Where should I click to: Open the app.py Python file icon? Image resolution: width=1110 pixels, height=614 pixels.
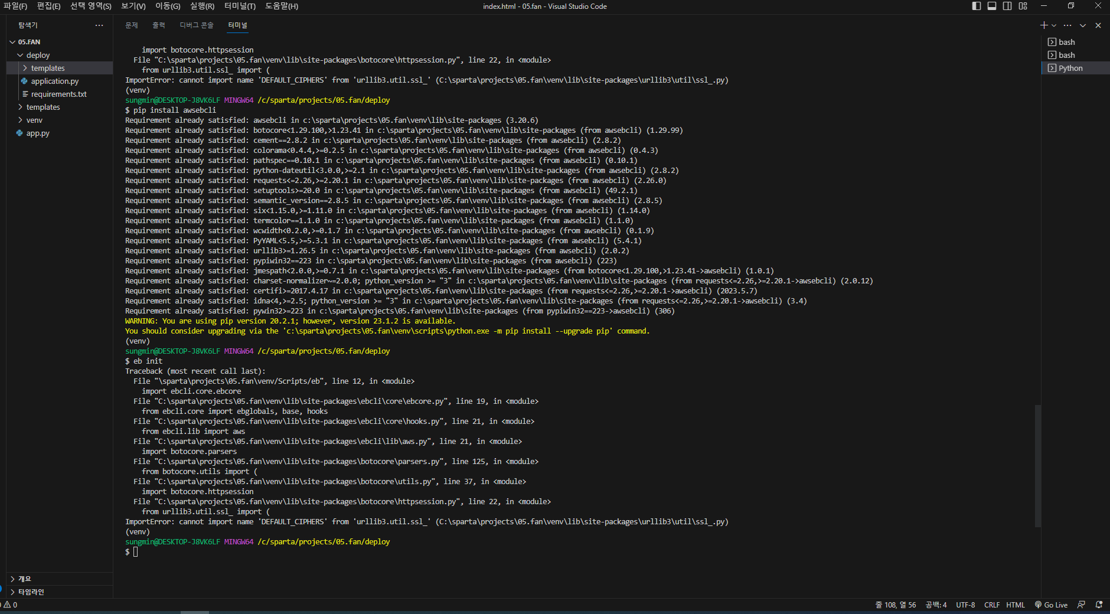(x=19, y=133)
